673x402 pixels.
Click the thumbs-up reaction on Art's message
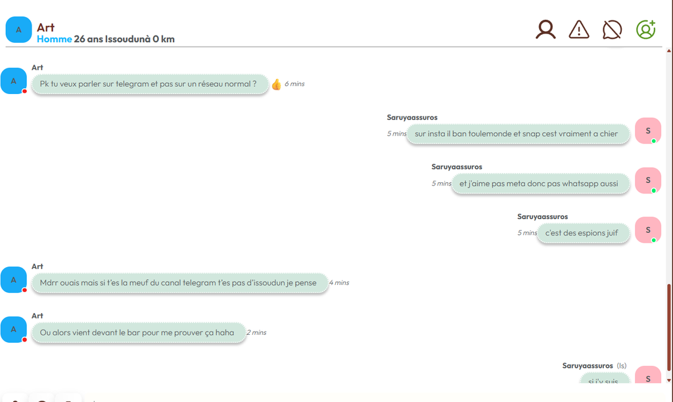coord(277,84)
